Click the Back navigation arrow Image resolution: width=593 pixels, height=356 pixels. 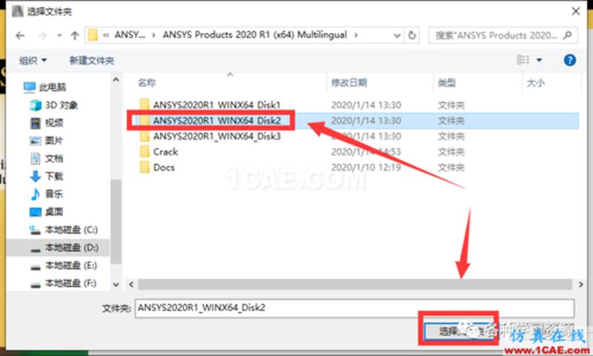pos(21,36)
